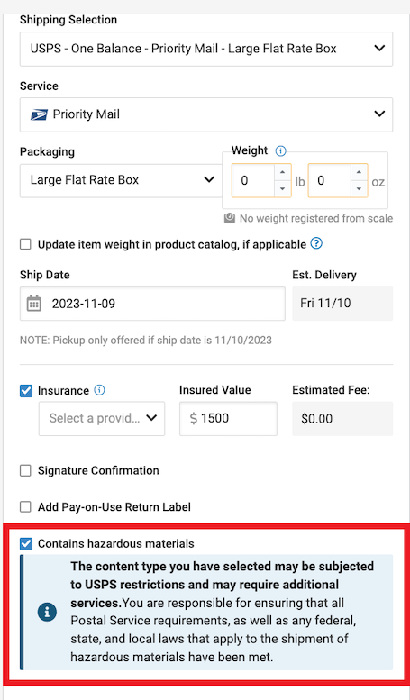Click help icon next to Update item weight
The image size is (410, 700).
[316, 243]
